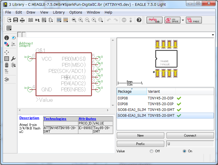Select the Info tool icon
Screen dimensions: 218x165
click(x=7, y=38)
